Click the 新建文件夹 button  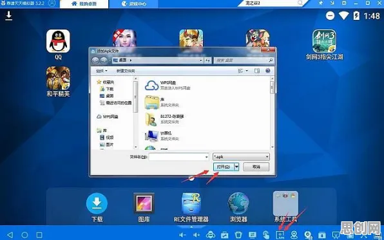[126, 71]
